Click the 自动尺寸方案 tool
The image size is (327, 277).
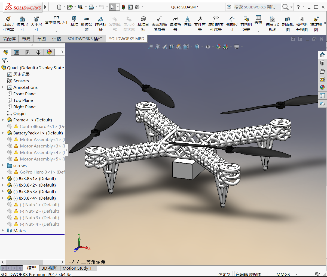click(8, 24)
